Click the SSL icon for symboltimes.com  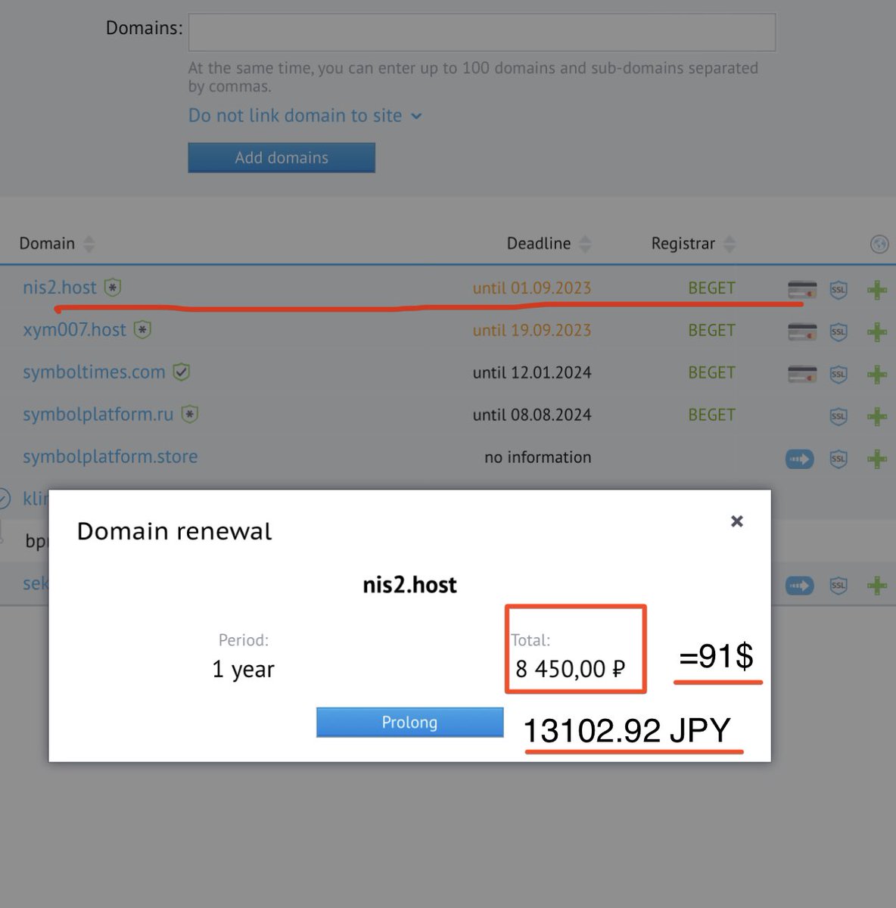pyautogui.click(x=838, y=374)
